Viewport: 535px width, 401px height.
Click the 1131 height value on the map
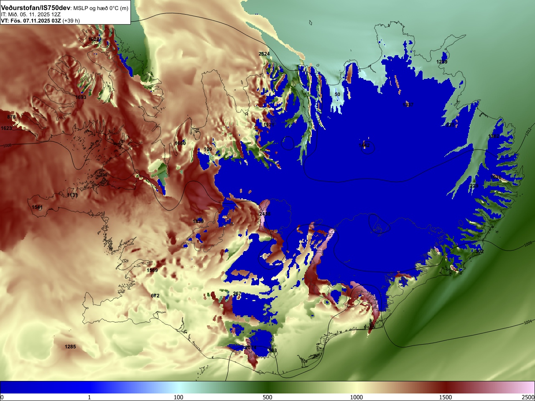[72, 195]
